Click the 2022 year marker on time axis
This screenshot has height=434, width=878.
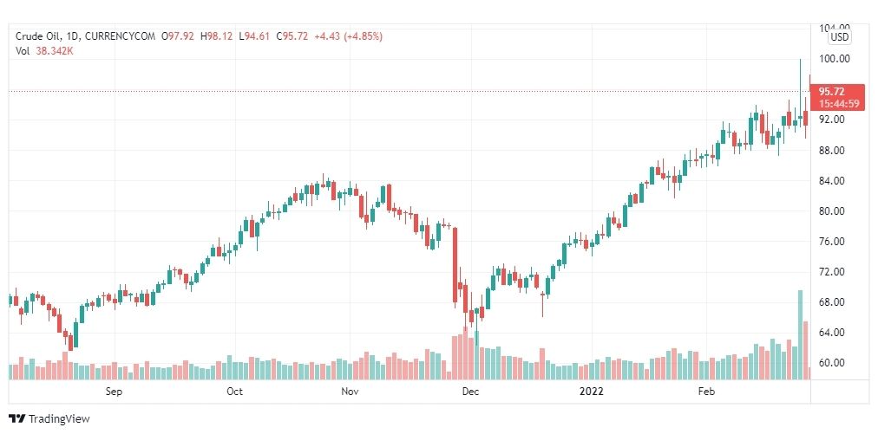[591, 392]
